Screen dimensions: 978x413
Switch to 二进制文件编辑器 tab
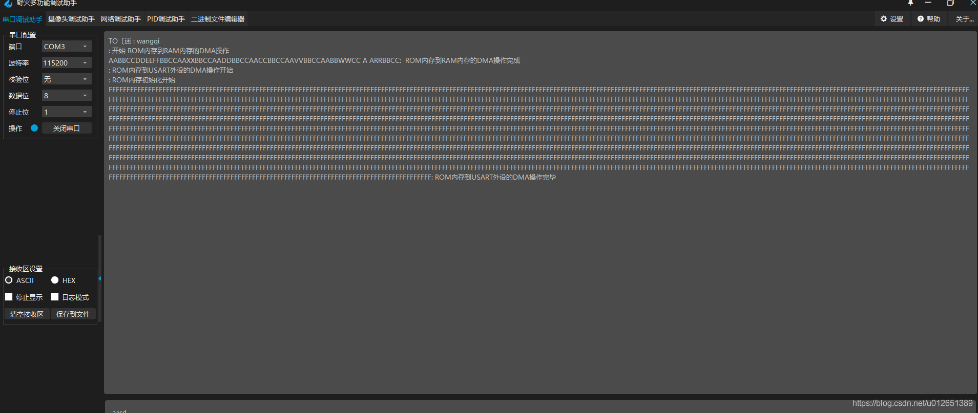[218, 19]
